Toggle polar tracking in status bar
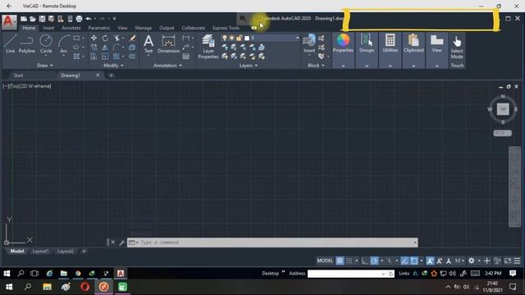525x295 pixels. click(x=374, y=261)
